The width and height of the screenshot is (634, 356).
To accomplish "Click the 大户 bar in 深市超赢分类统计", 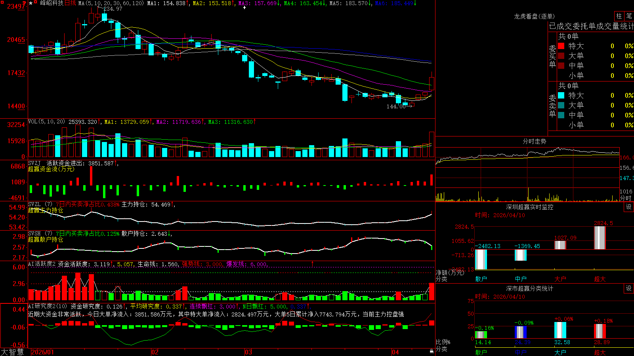I will coord(560,330).
